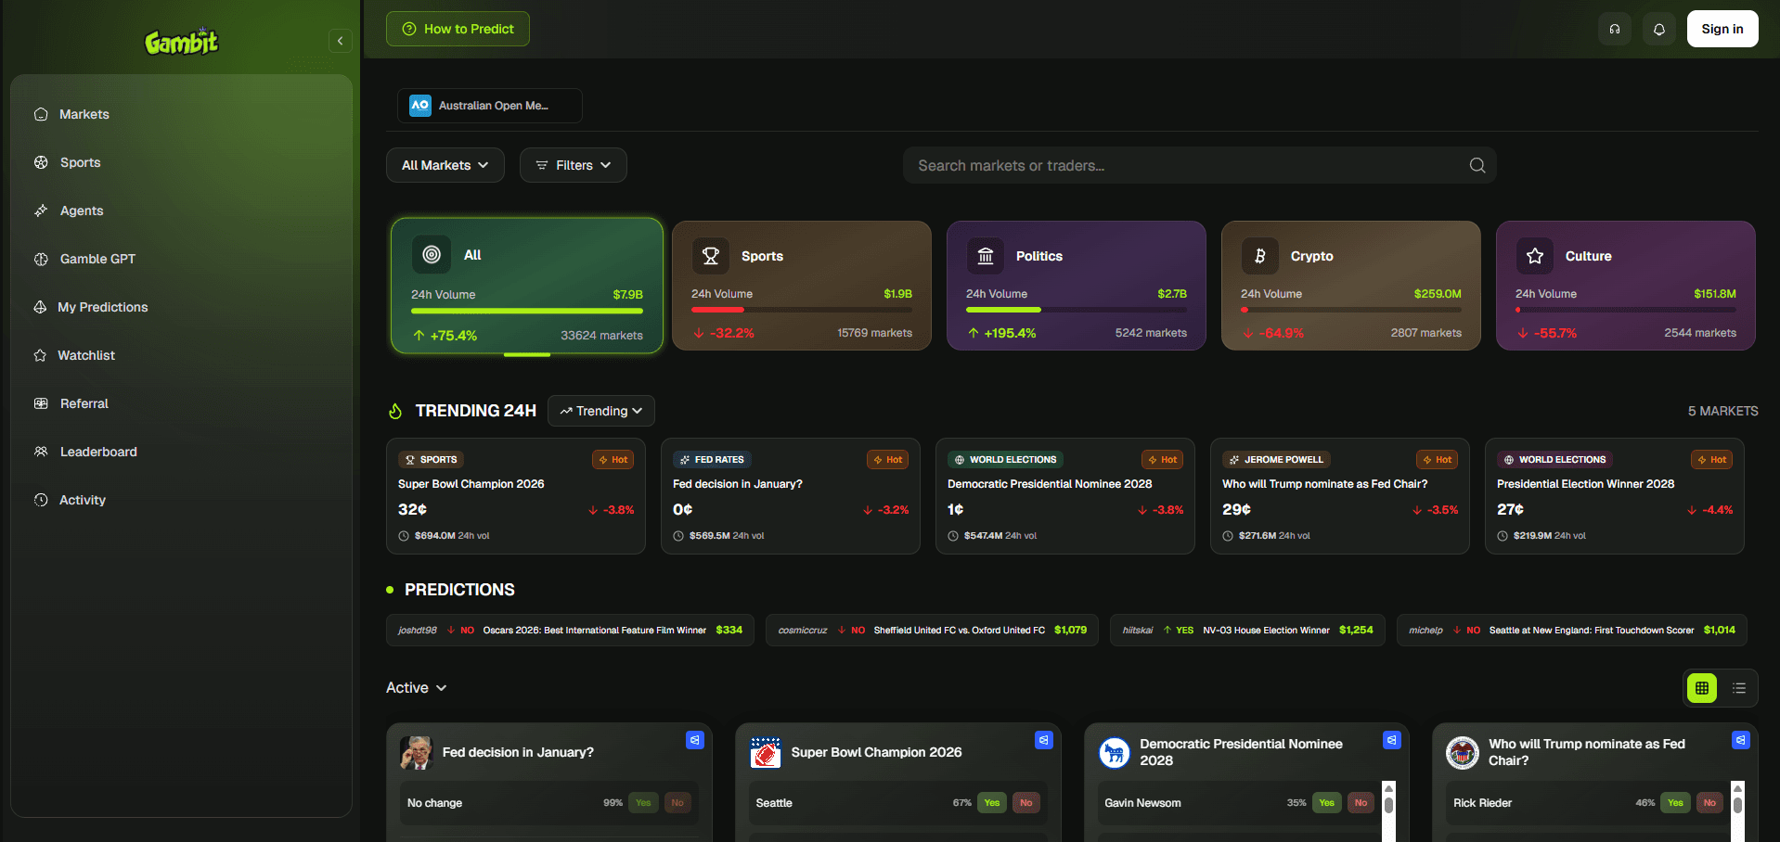Switch to the Crypto category card
Screen dimensions: 1780x842
(x=1350, y=286)
